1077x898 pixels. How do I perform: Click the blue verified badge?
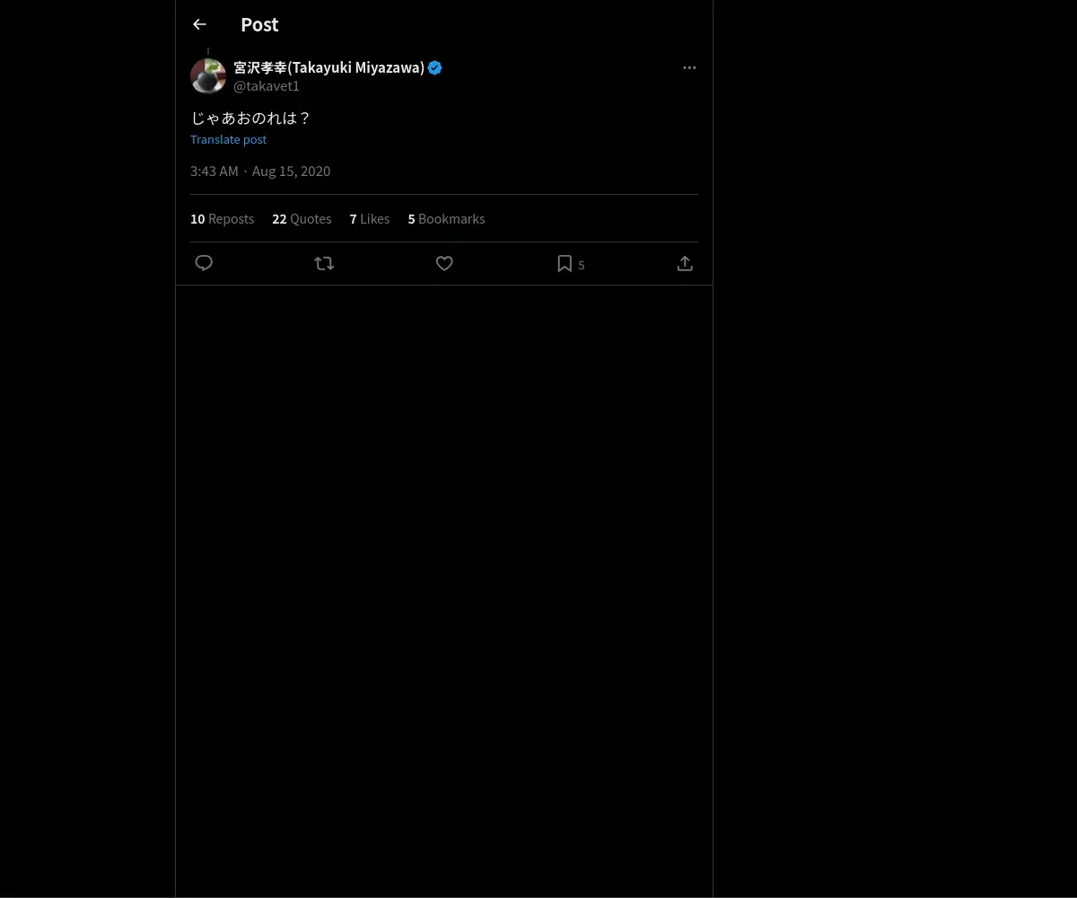[435, 67]
